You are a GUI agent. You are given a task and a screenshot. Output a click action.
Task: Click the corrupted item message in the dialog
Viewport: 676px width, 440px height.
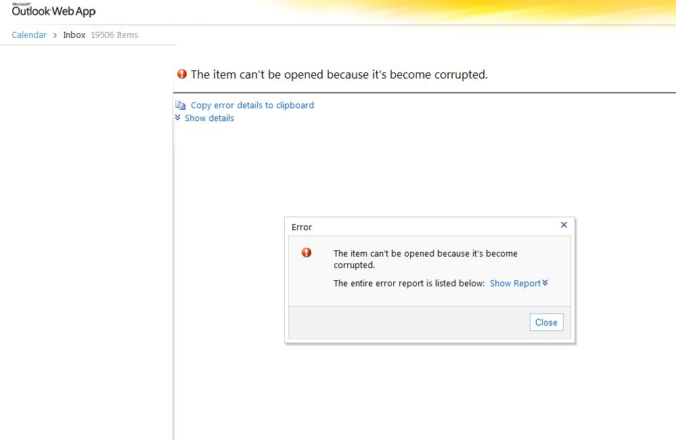[x=425, y=259]
